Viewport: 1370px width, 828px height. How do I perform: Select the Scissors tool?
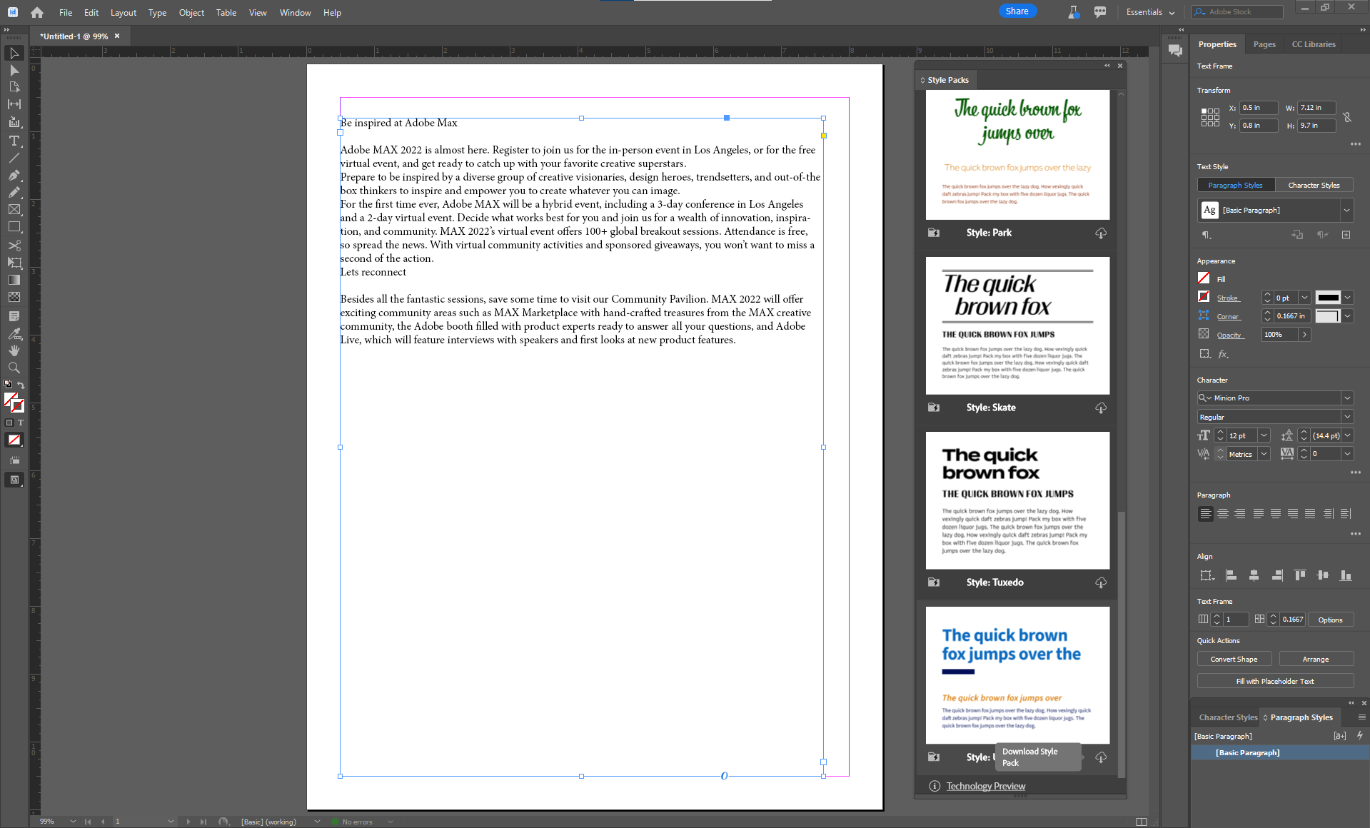pos(14,245)
